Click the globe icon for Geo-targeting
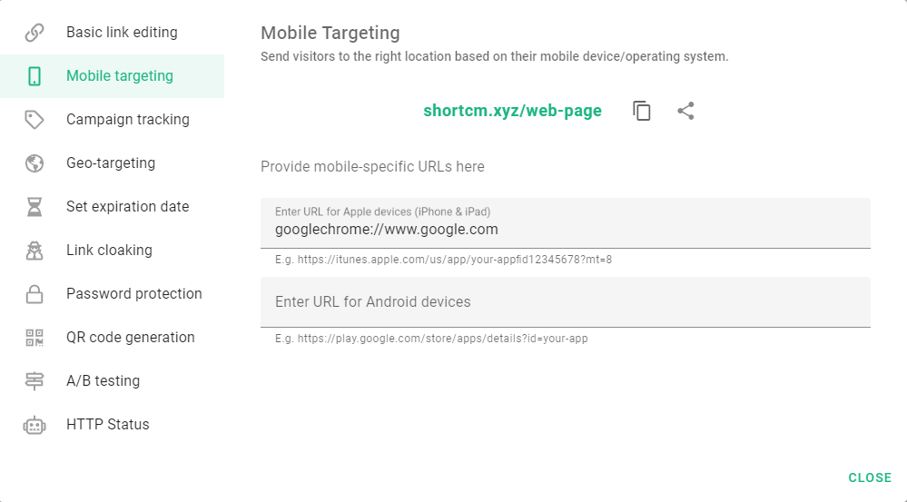Viewport: 907px width, 502px height. click(35, 163)
